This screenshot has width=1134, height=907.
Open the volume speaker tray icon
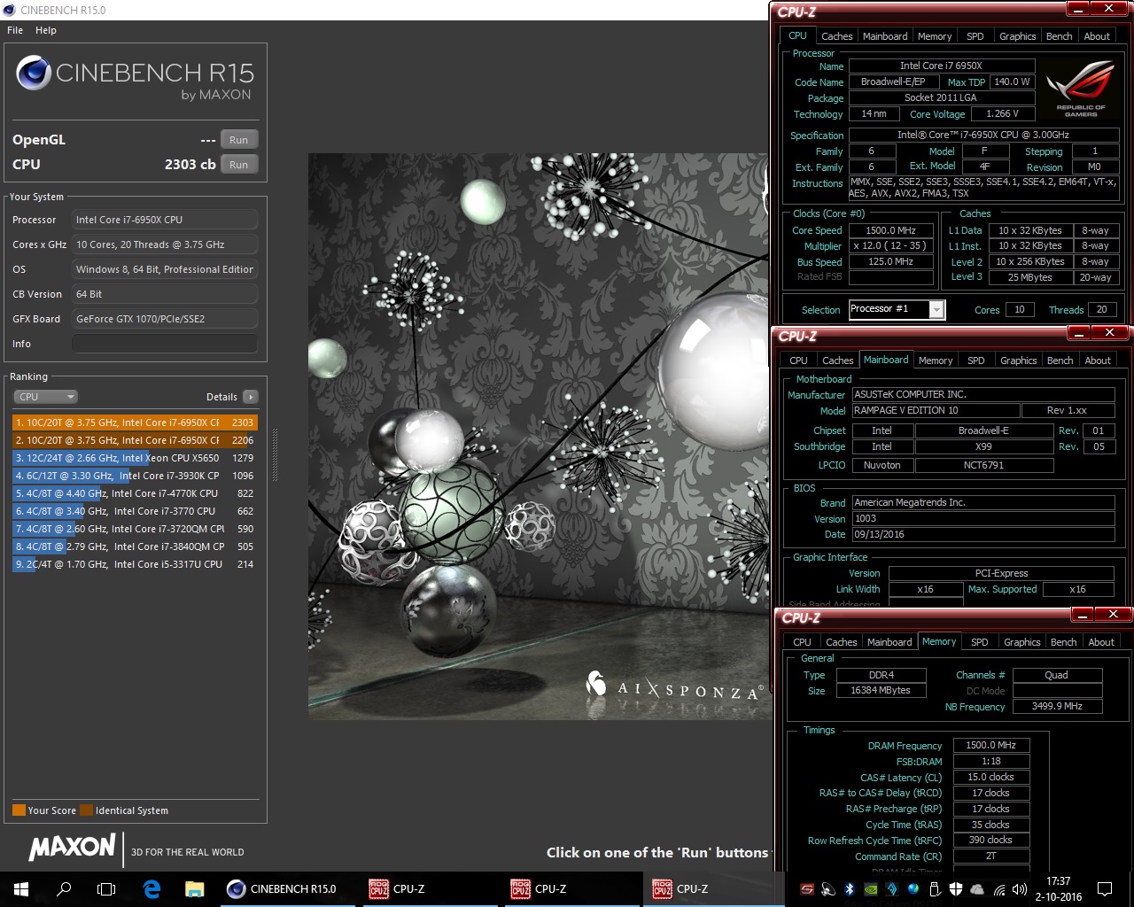click(x=1020, y=889)
